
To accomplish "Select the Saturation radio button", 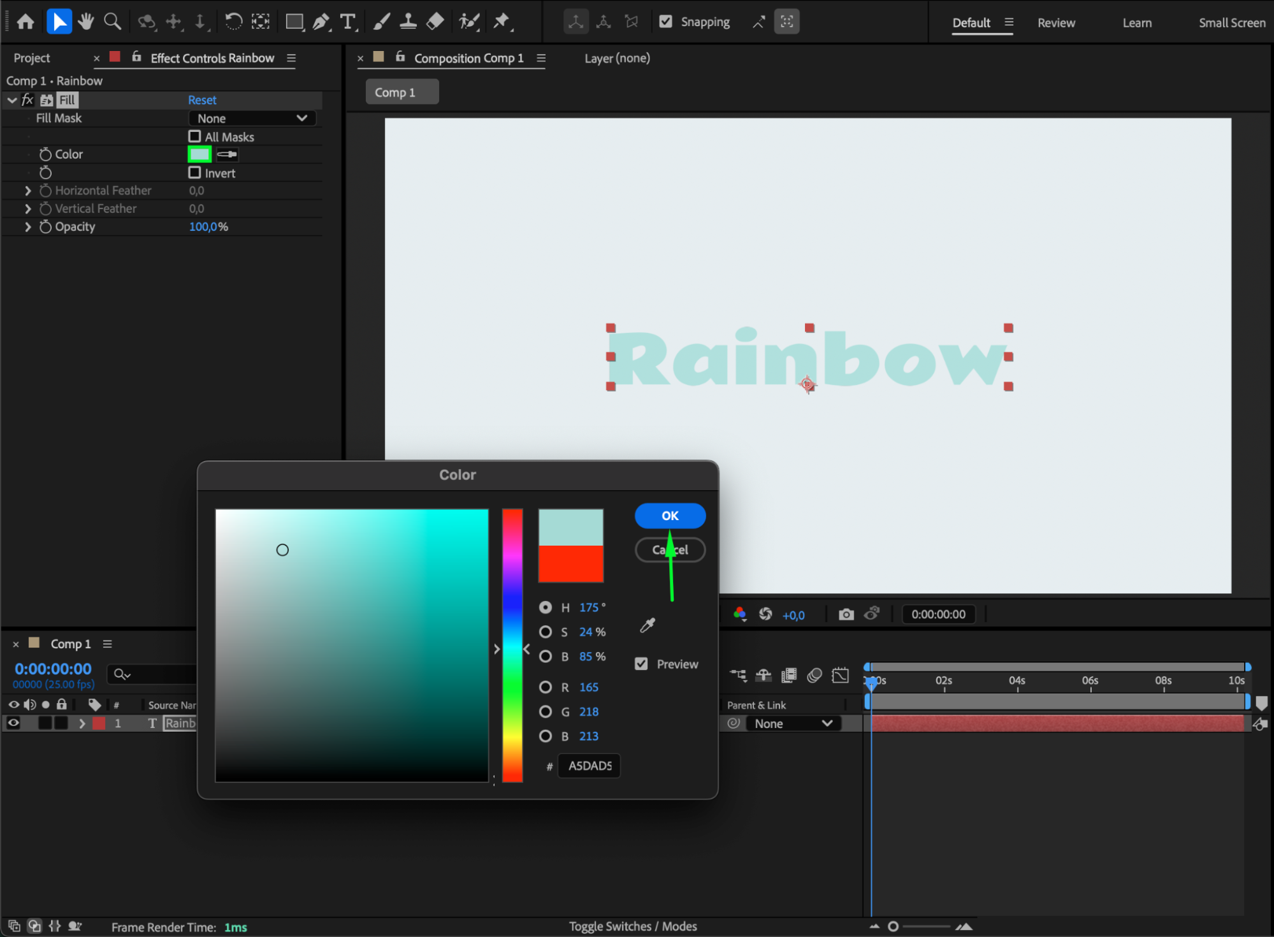I will pos(546,632).
